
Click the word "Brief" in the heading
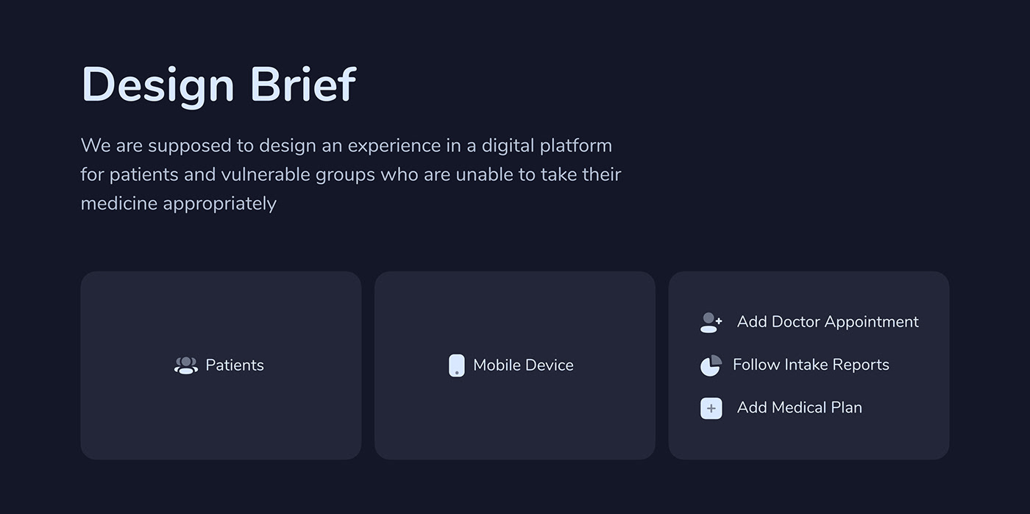pos(303,85)
